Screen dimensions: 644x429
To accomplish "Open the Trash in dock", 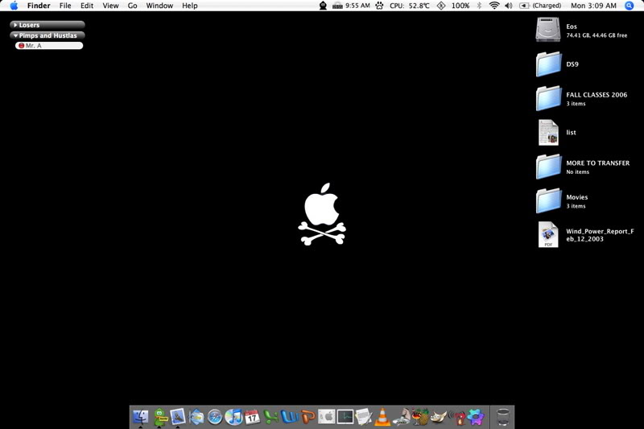I will pos(502,417).
